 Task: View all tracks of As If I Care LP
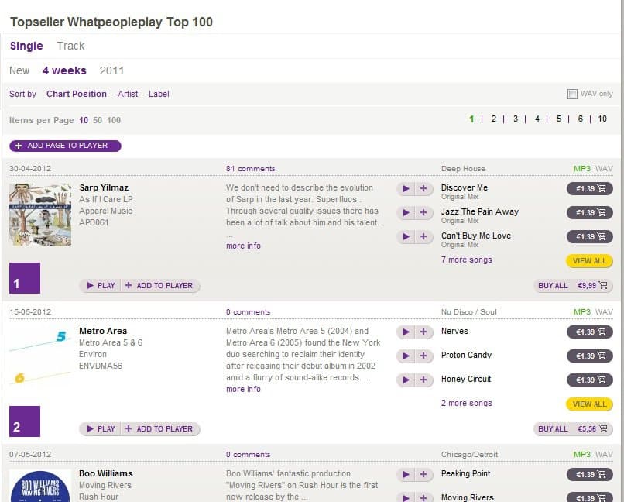[x=589, y=261]
